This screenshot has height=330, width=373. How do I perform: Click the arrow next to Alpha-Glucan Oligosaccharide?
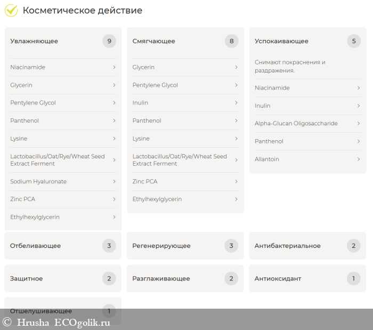point(359,123)
